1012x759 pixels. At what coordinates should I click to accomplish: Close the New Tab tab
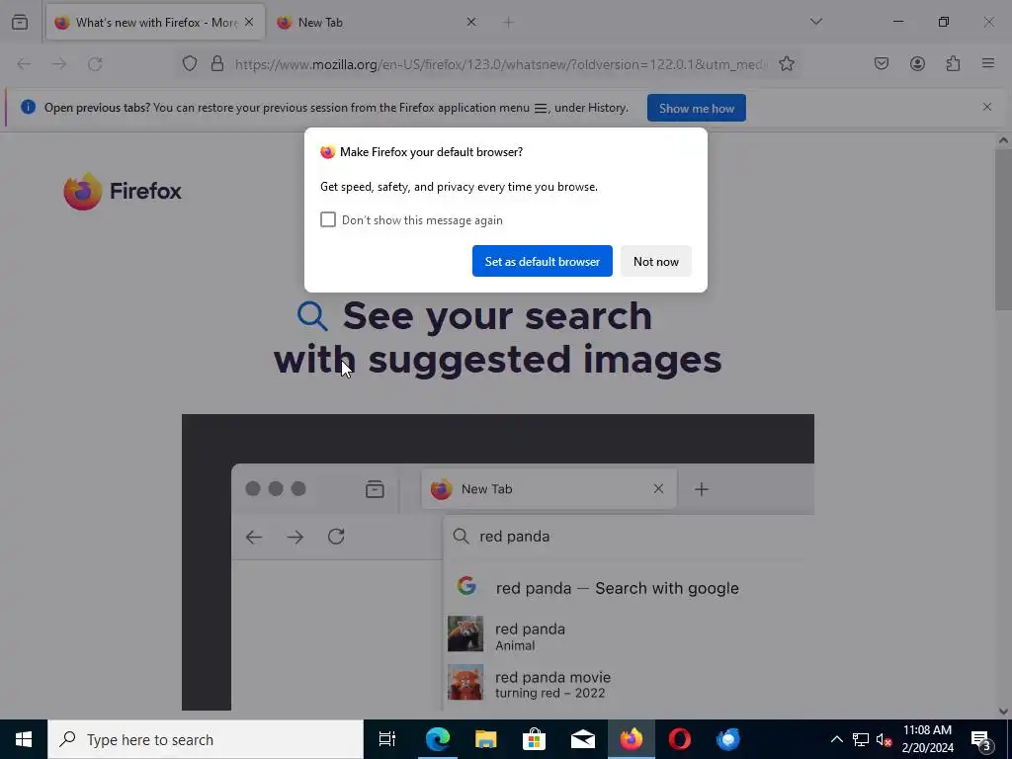tap(471, 22)
